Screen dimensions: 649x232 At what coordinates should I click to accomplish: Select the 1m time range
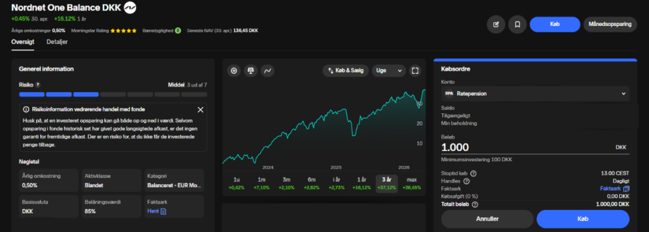coord(262,183)
